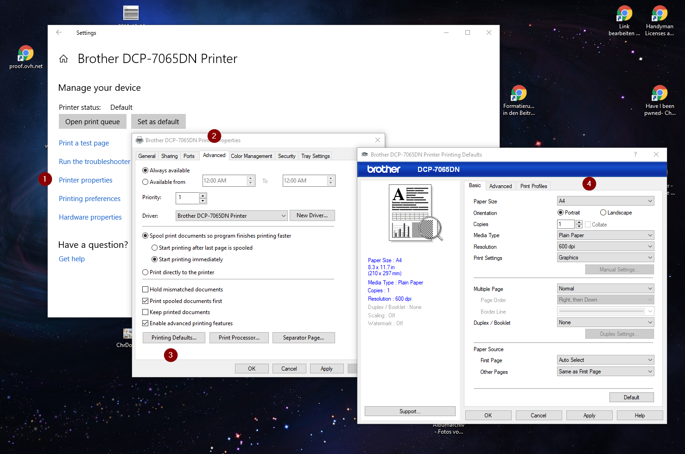Click Cancel in the Printer Properties dialog
Screen dimensions: 685x454
pyautogui.click(x=289, y=369)
